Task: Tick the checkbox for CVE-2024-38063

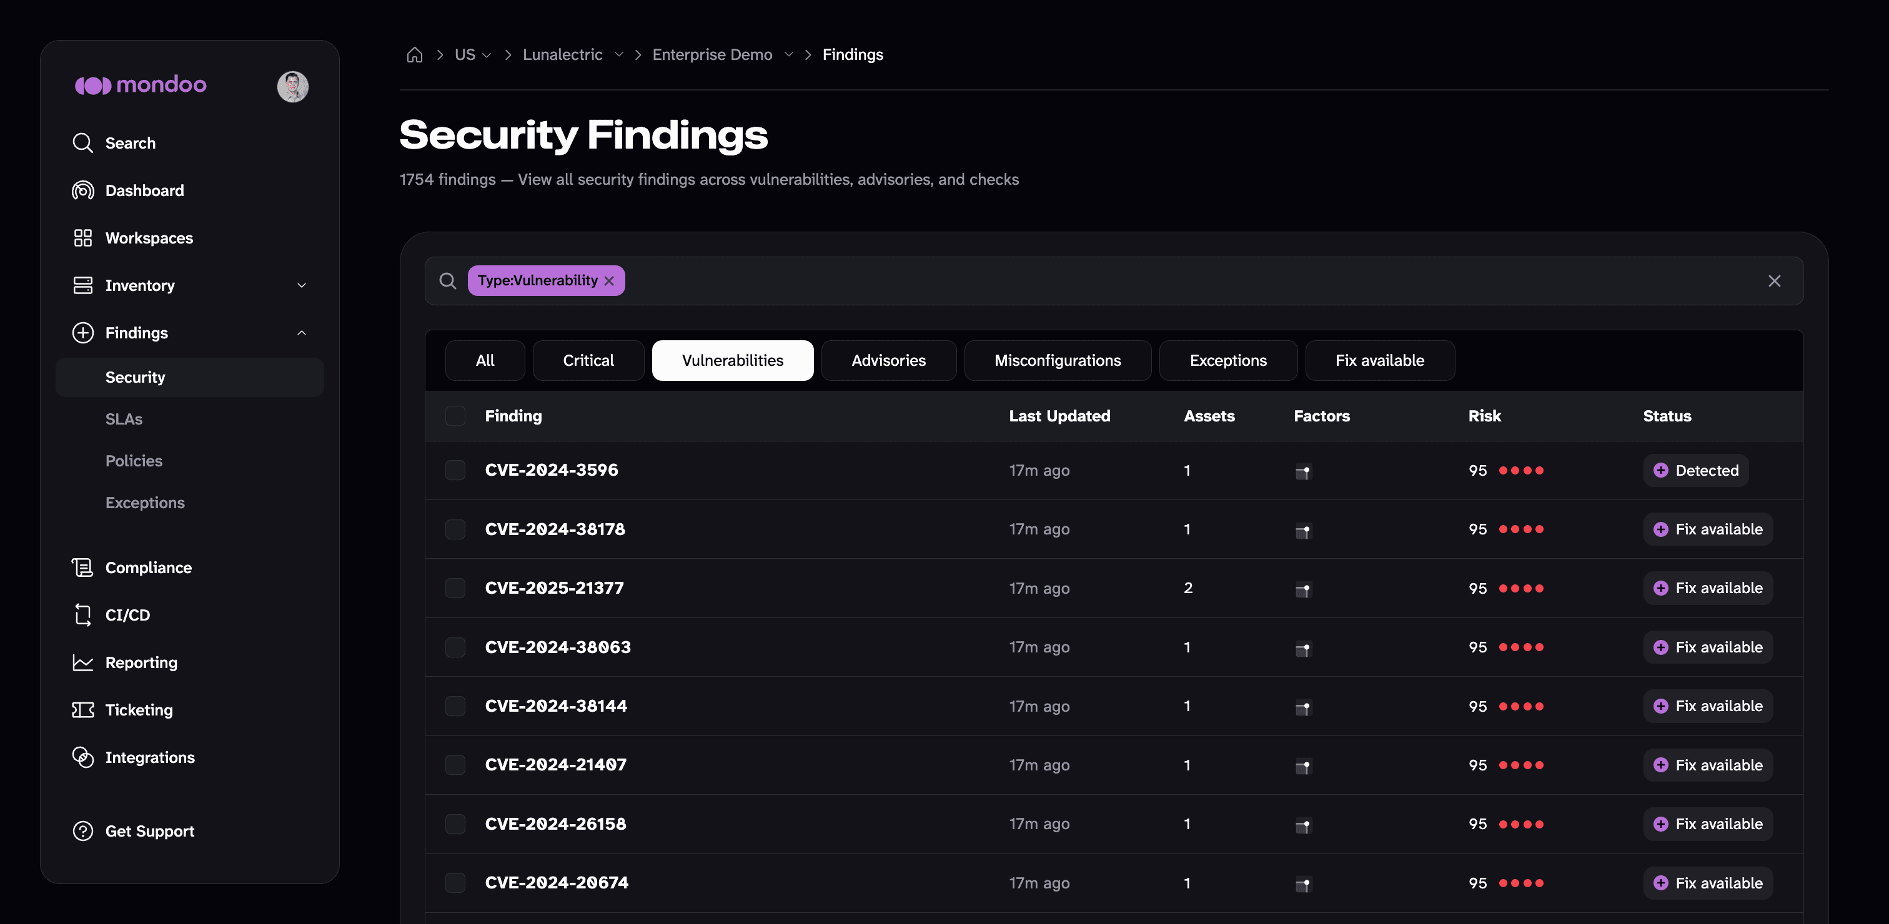Action: point(455,647)
